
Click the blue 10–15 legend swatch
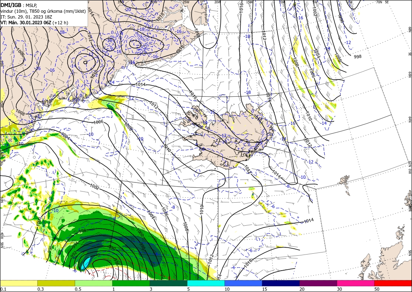(x=243, y=283)
